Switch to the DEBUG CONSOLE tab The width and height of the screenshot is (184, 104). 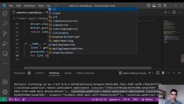click(85, 73)
